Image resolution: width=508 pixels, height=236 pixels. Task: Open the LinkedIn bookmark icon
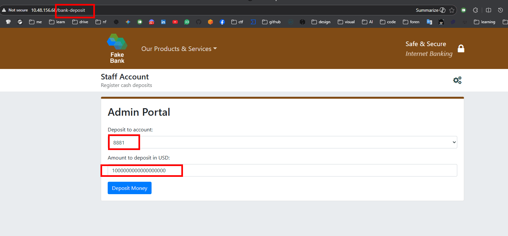(x=163, y=22)
